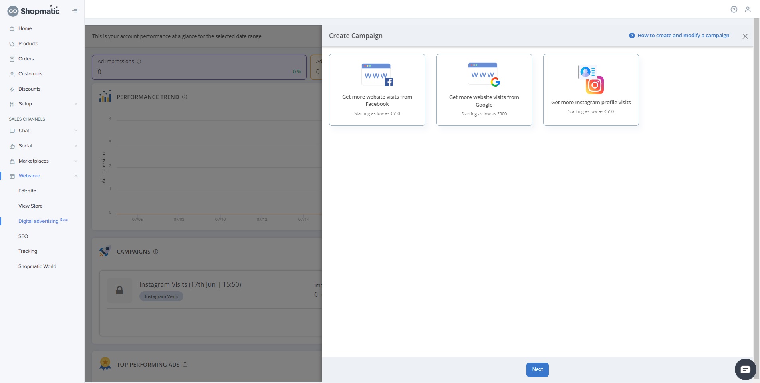Viewport: 760px width, 383px height.
Task: Open the help question mark icon in top bar
Action: coord(734,9)
